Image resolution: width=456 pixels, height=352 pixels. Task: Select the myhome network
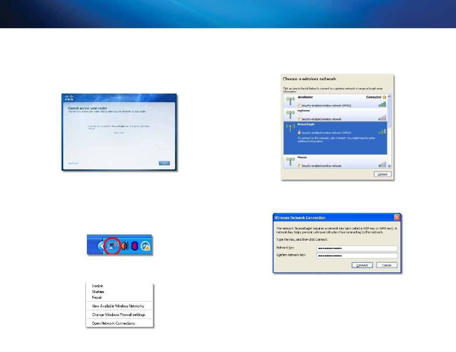336,115
